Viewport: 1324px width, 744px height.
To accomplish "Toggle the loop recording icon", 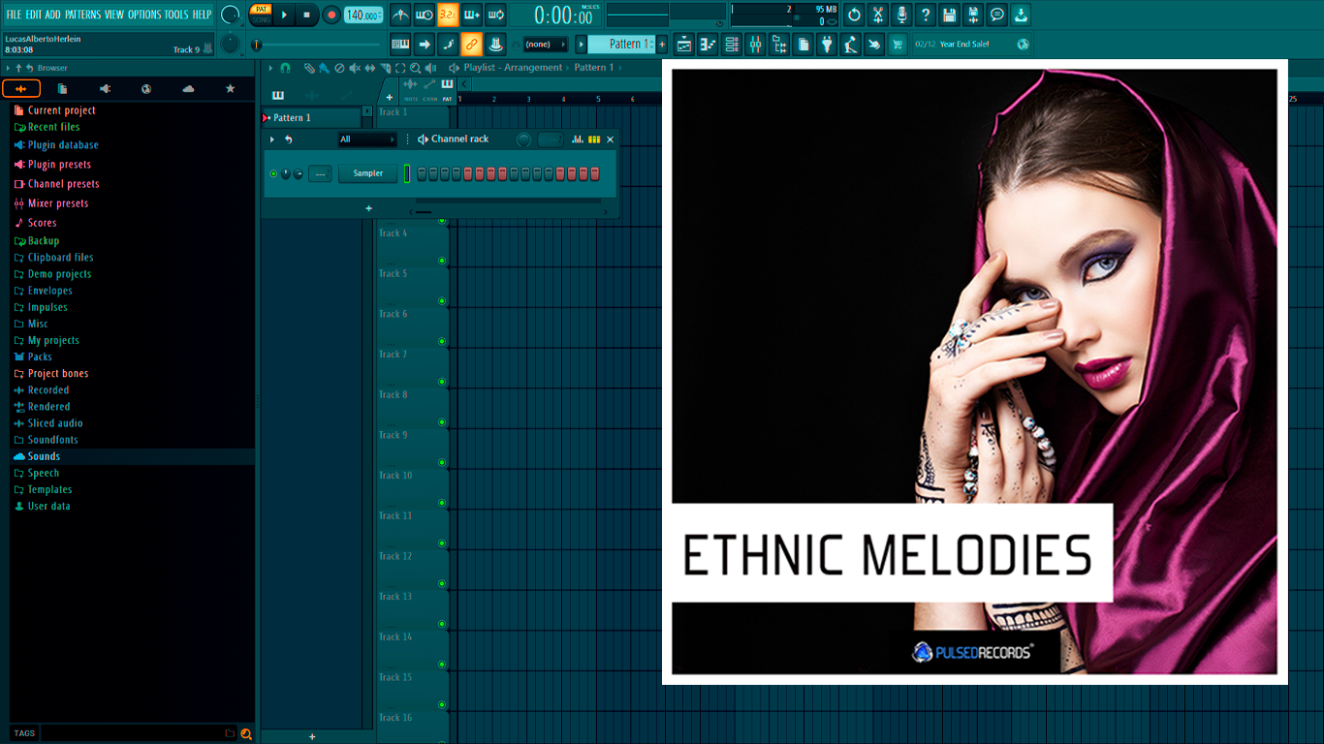I will (x=495, y=15).
